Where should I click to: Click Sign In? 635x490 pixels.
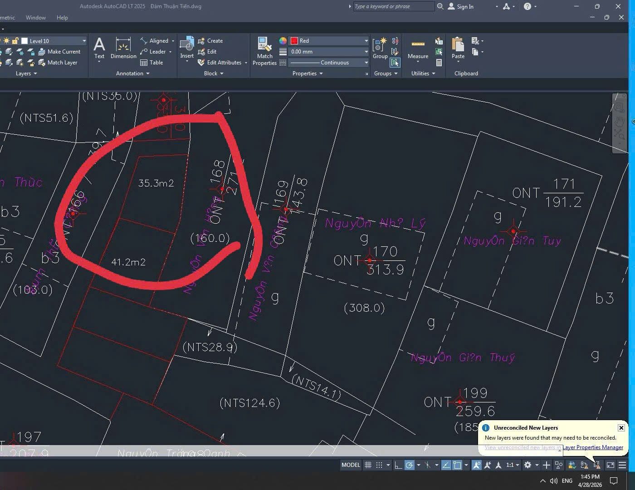(461, 6)
